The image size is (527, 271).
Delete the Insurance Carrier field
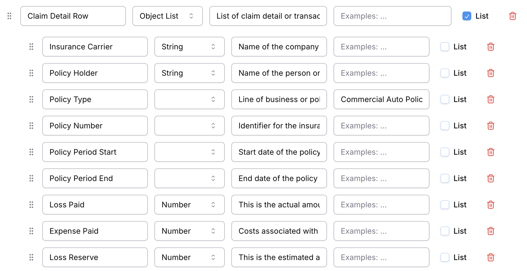coord(490,47)
